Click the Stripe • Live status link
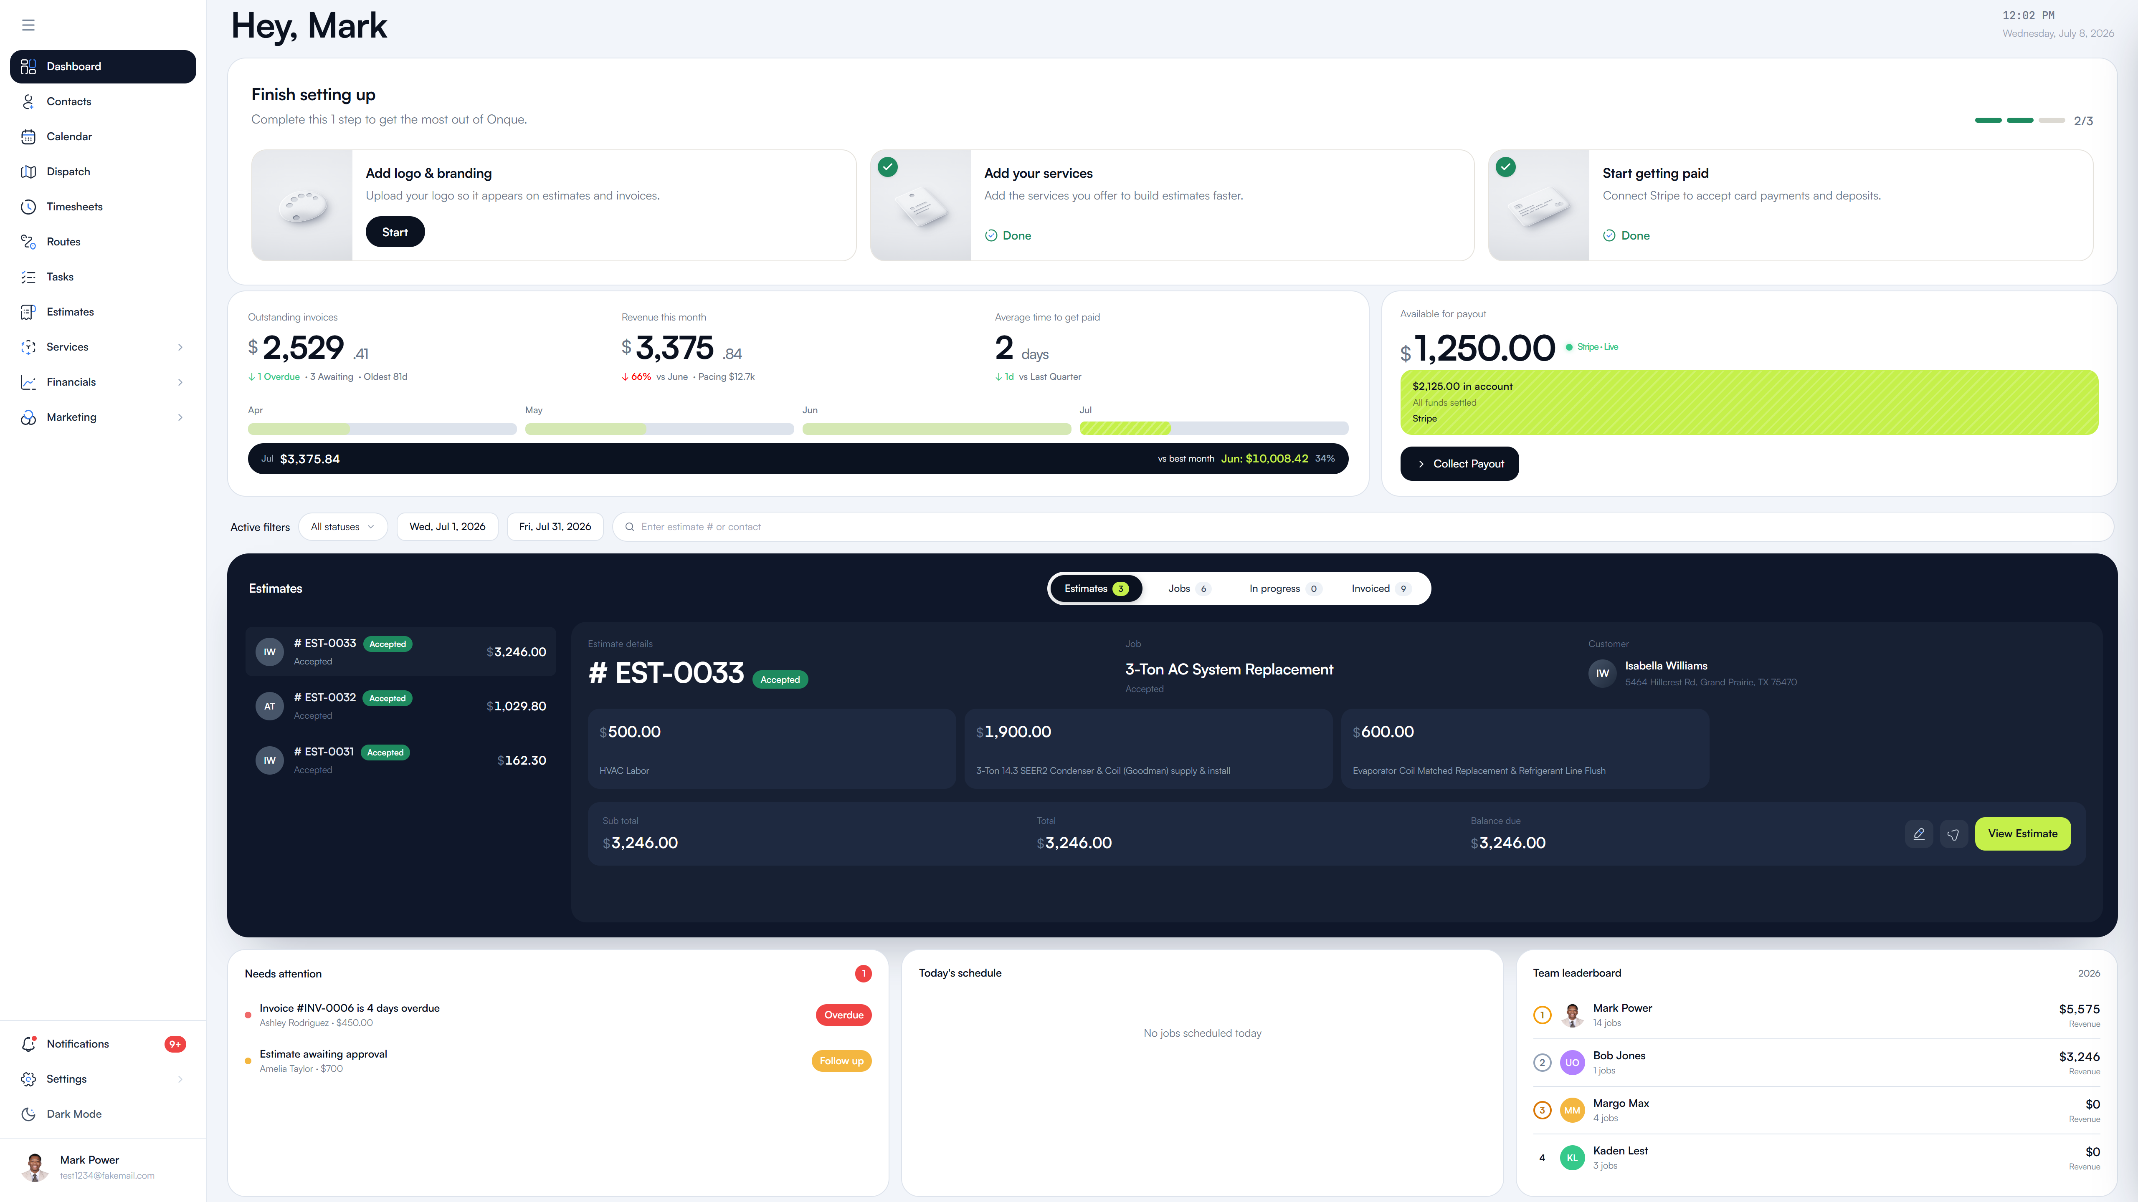This screenshot has height=1202, width=2138. [x=1592, y=347]
